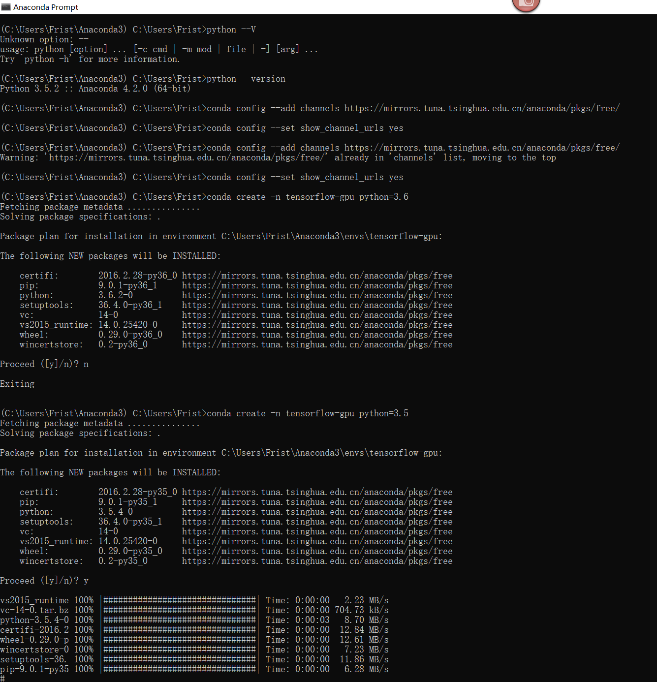657x682 pixels.
Task: Click the '7.23 MB/s' download speed
Action: click(x=367, y=650)
